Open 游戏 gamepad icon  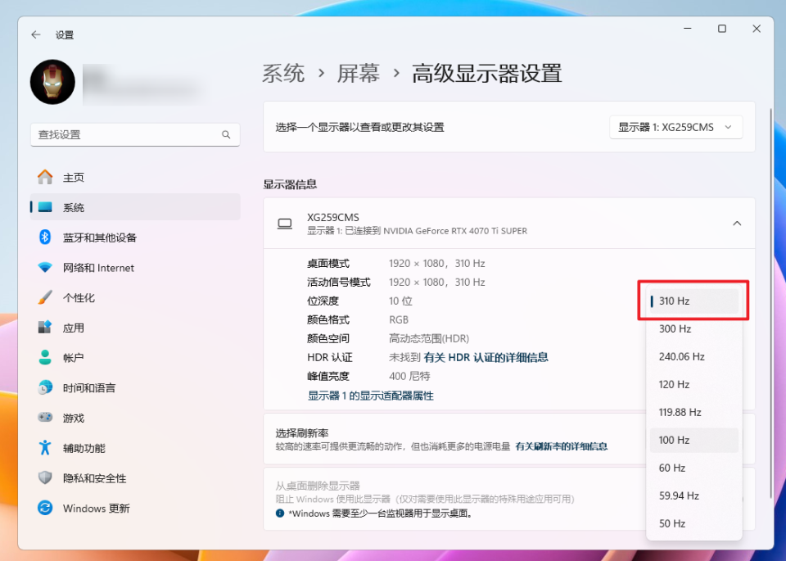(45, 417)
